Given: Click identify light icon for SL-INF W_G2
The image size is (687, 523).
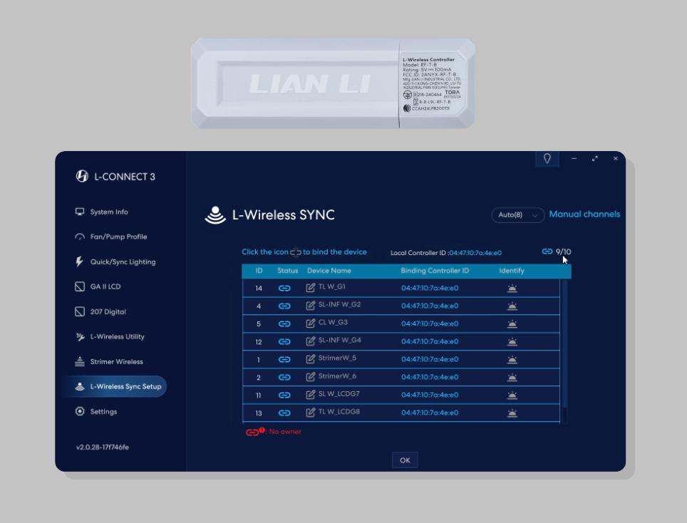Looking at the screenshot, I should 512,306.
